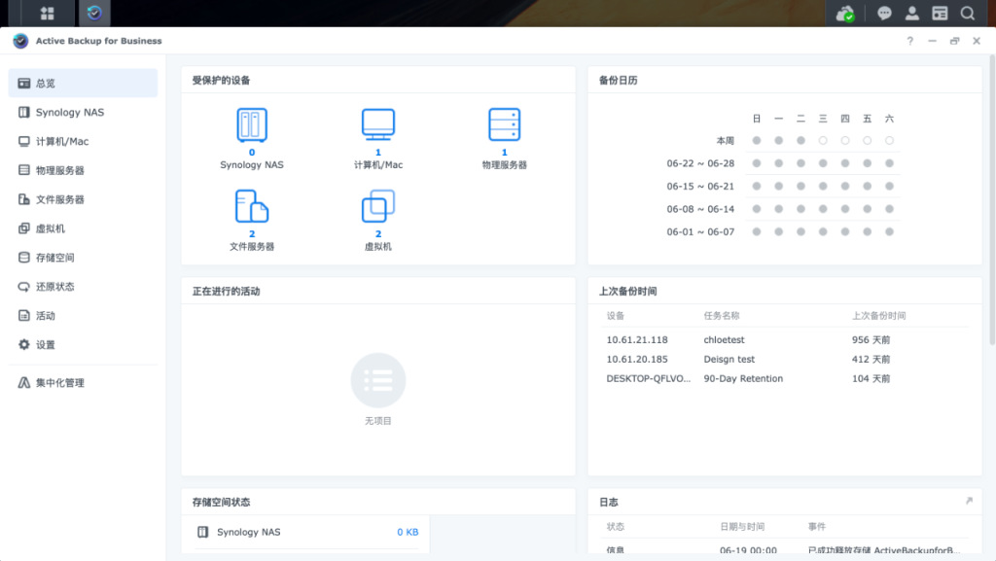Click the 日期与时间 log column header
996x561 pixels.
click(742, 527)
